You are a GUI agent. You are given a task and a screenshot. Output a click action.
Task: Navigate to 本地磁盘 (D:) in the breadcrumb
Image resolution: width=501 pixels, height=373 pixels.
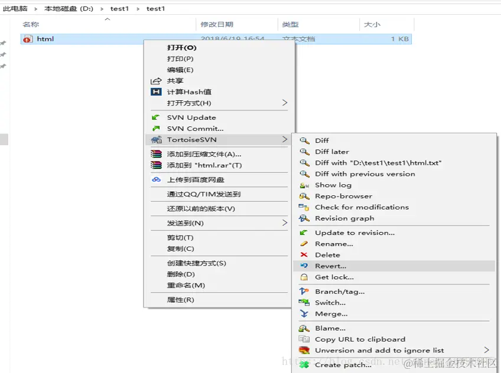tap(69, 9)
